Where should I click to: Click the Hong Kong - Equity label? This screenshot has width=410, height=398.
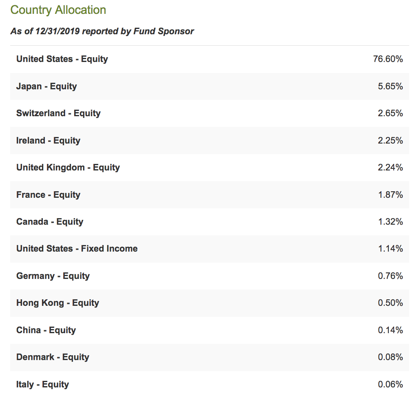[x=57, y=303]
